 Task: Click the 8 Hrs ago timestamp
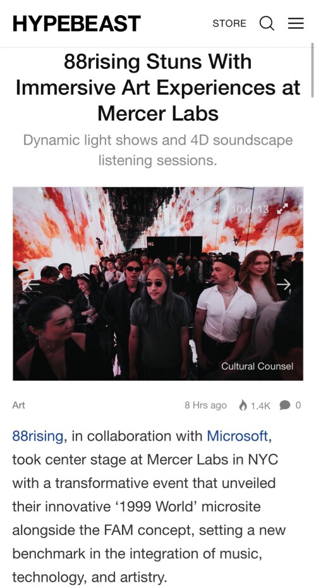tap(206, 405)
